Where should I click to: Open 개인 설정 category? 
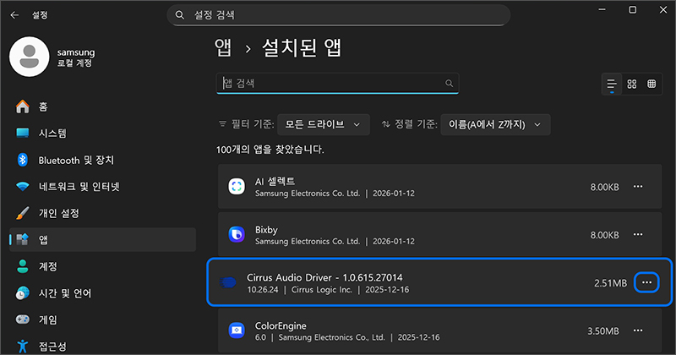point(102,213)
